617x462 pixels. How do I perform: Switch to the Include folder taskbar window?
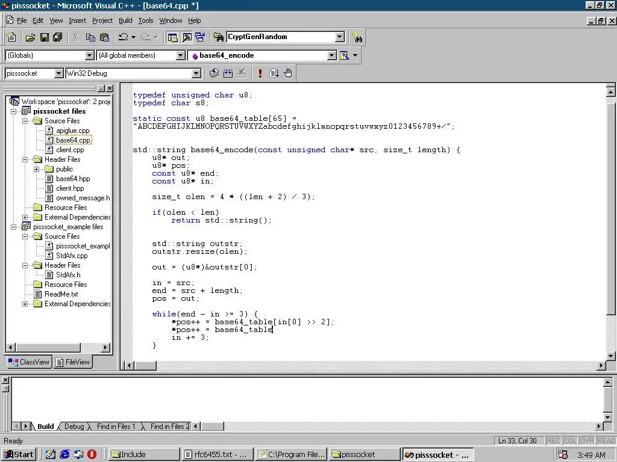(143, 455)
